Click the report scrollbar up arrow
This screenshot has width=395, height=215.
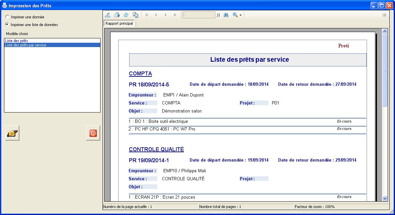point(385,31)
